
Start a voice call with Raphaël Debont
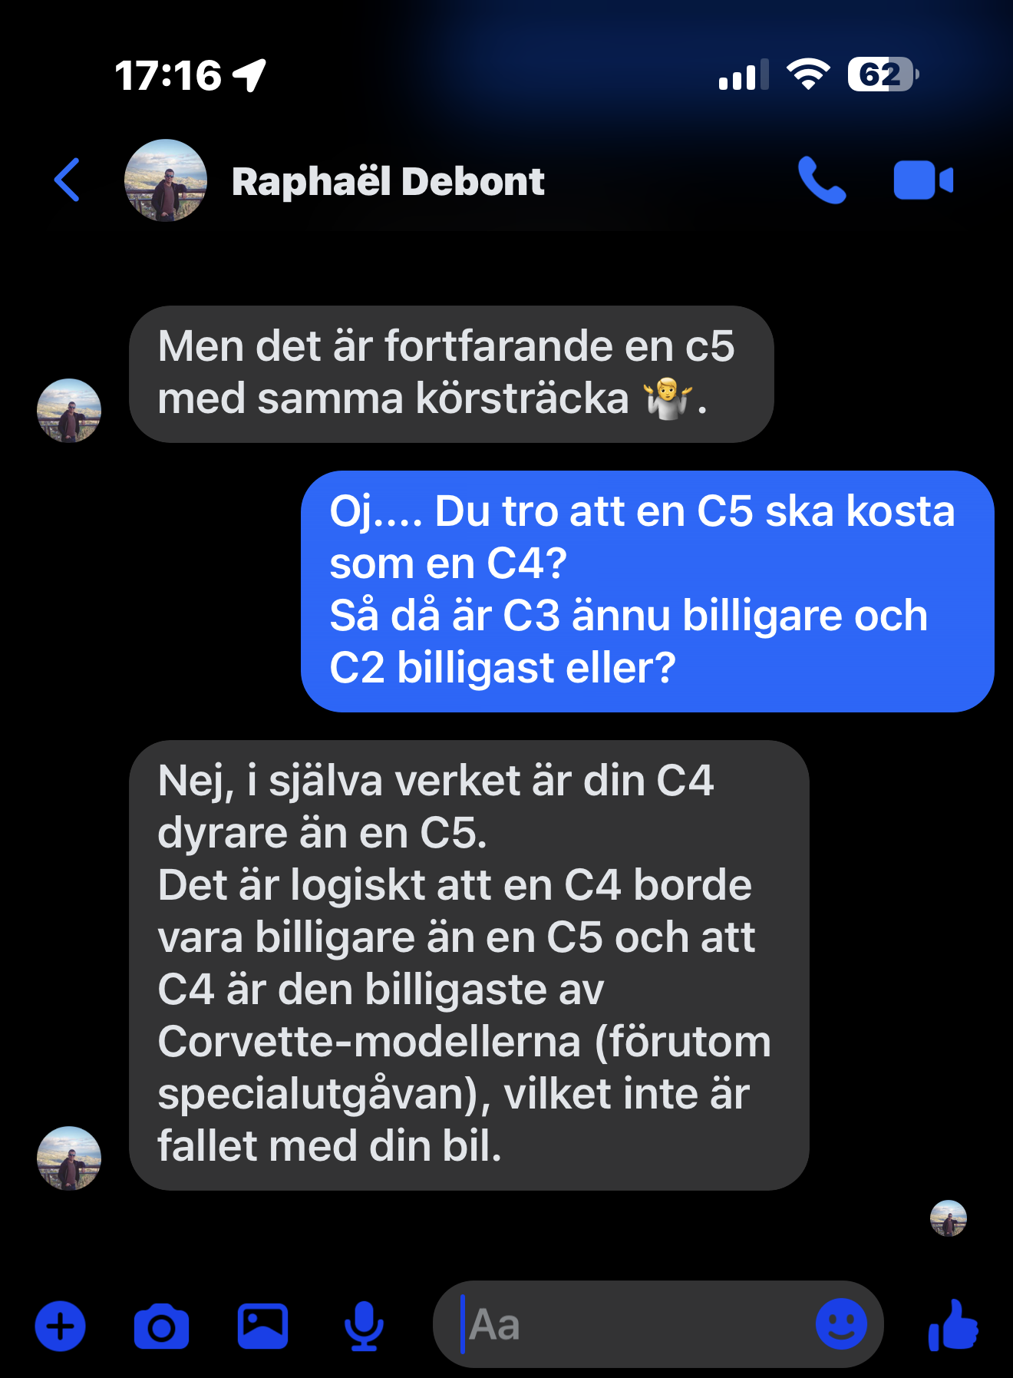click(822, 180)
